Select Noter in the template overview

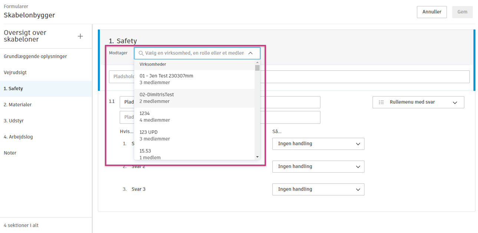10,153
